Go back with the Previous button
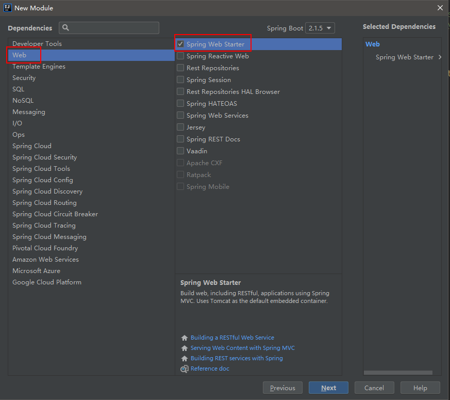The image size is (450, 400). click(282, 388)
